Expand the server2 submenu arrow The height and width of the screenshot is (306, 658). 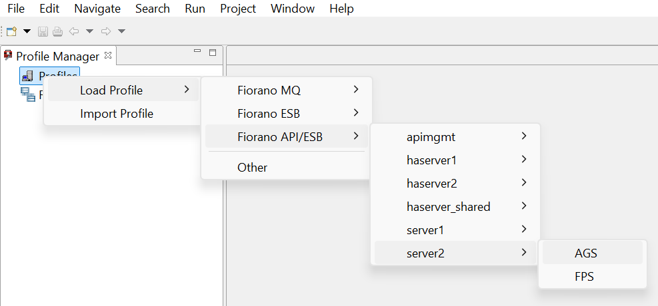(524, 252)
